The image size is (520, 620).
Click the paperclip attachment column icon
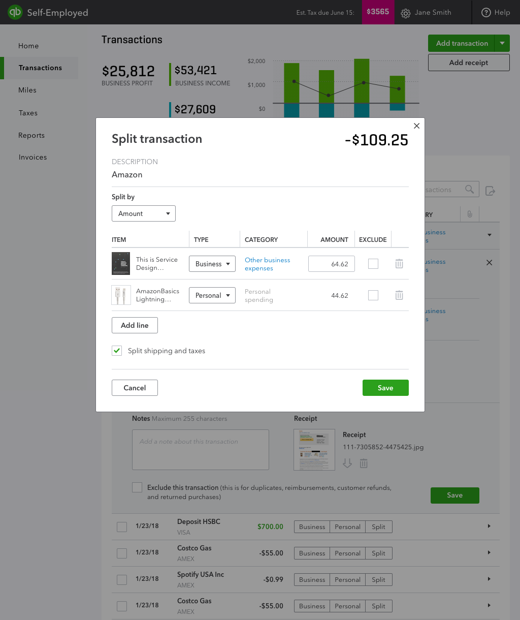point(470,214)
